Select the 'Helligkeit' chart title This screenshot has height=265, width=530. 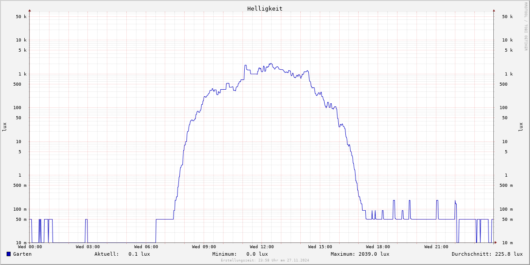(265, 8)
